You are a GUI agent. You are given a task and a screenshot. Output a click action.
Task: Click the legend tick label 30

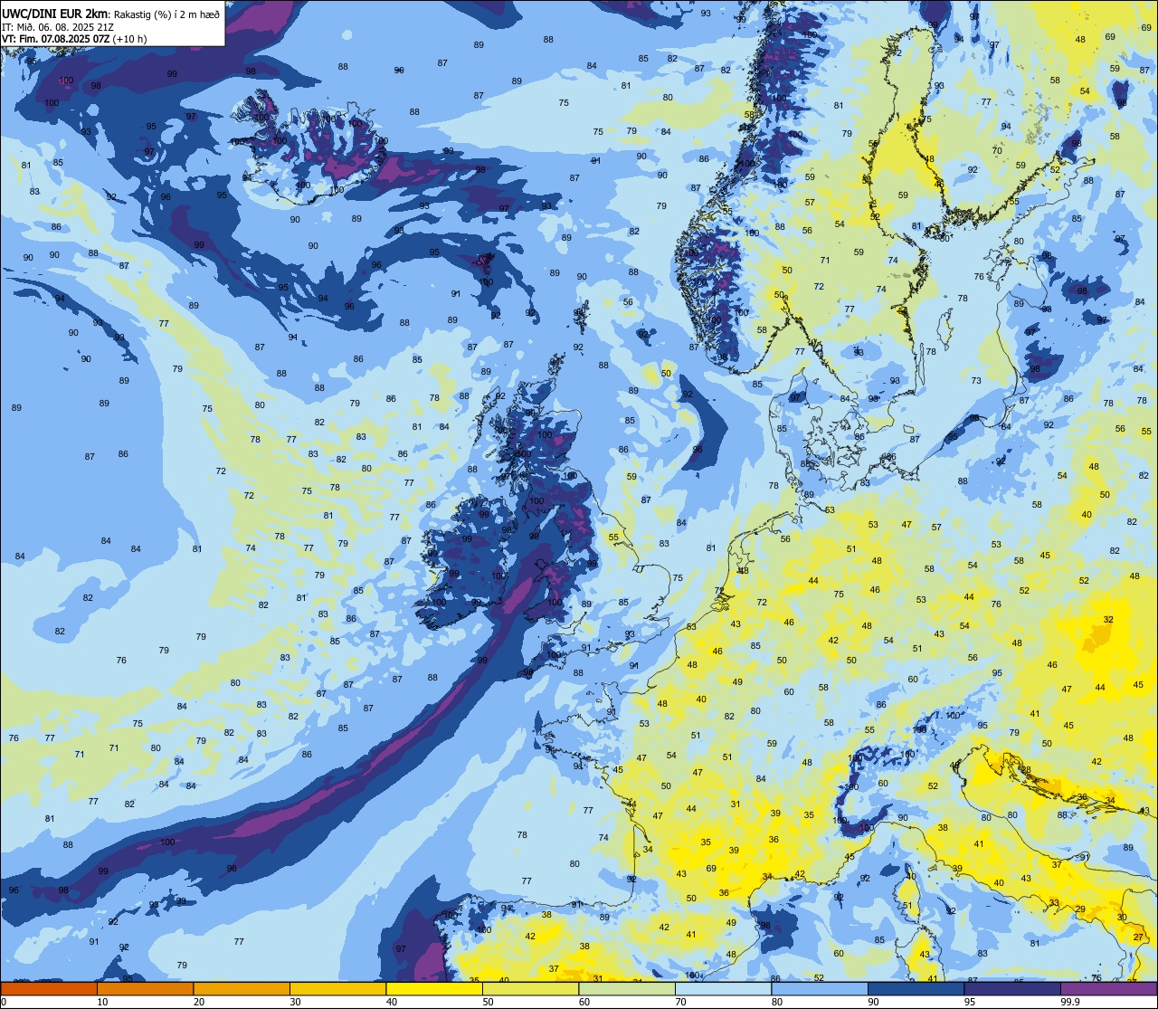click(x=295, y=1002)
